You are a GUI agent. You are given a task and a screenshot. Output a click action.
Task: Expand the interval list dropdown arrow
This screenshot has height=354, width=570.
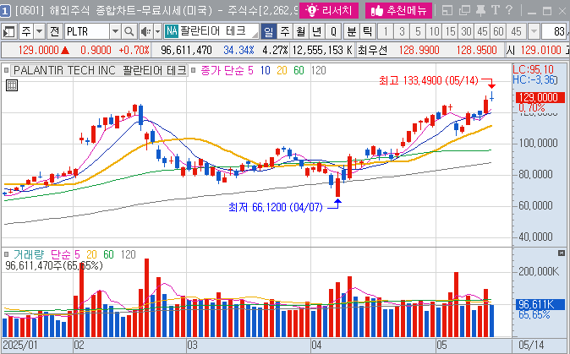[534, 32]
